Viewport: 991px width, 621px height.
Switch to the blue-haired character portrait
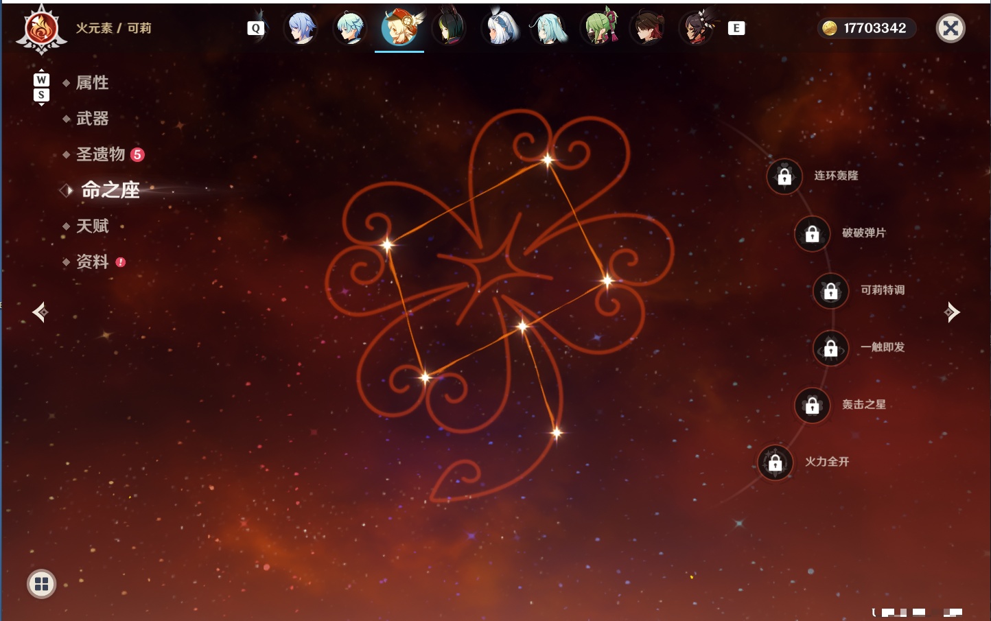pos(301,28)
